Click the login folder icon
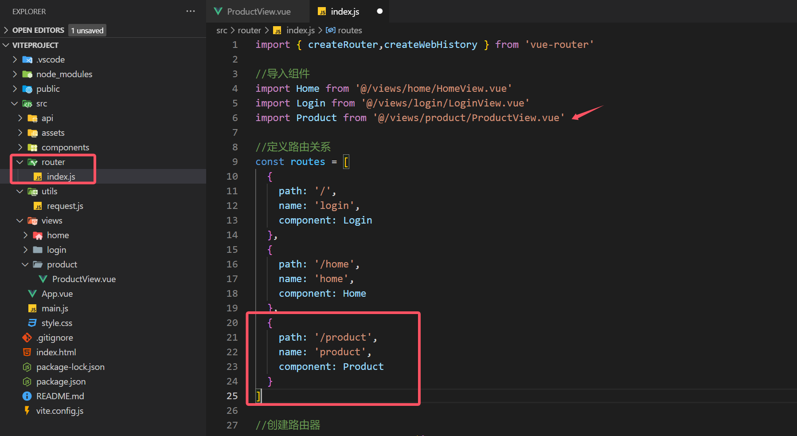797x436 pixels. click(38, 250)
